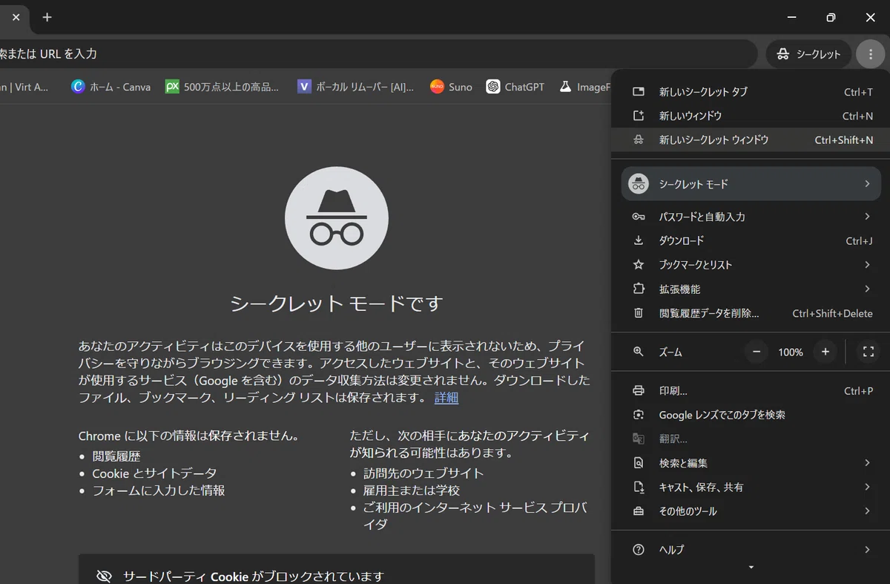
Task: Open Suno bookmark
Action: click(x=451, y=87)
